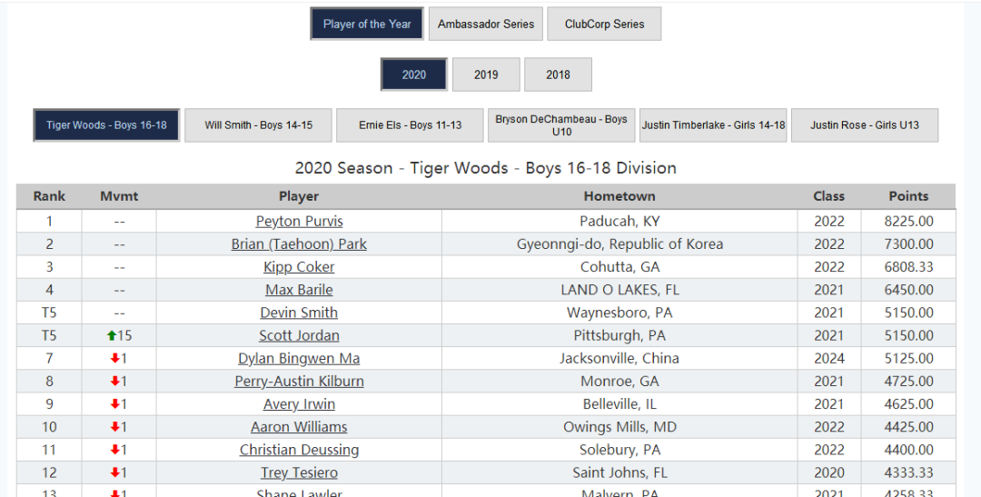Show the 2019 season standings
This screenshot has width=981, height=497.
coord(486,75)
